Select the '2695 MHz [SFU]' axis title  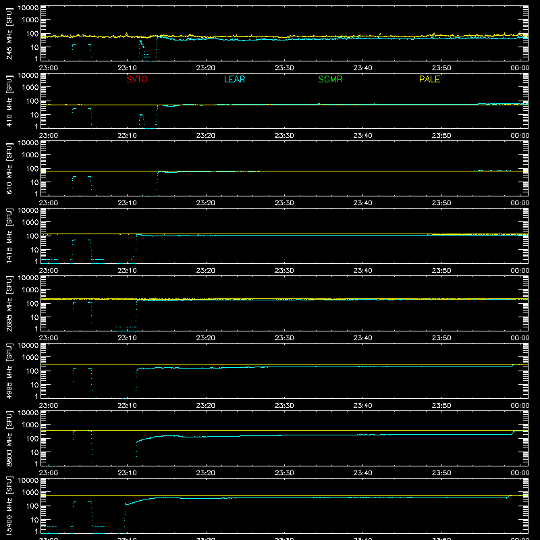(x=9, y=304)
